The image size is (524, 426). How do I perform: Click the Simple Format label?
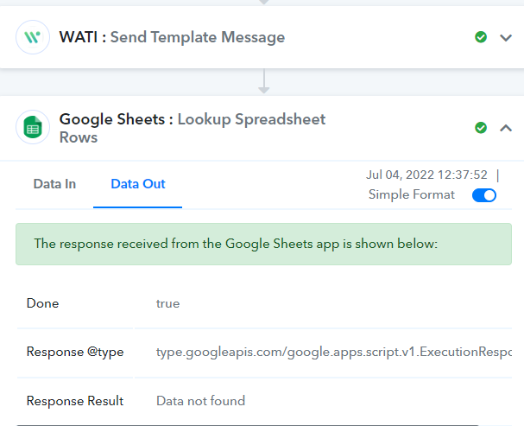[x=412, y=194]
